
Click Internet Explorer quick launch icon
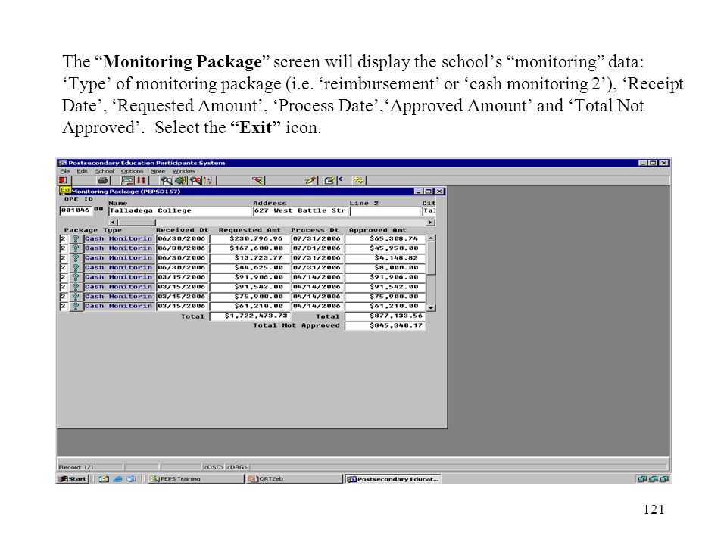[x=118, y=479]
